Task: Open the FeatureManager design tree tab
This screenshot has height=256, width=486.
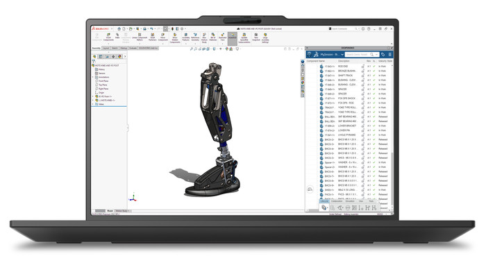Action: click(94, 57)
